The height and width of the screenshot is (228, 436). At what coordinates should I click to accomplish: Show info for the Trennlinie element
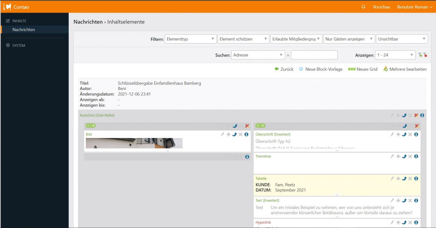(x=416, y=156)
